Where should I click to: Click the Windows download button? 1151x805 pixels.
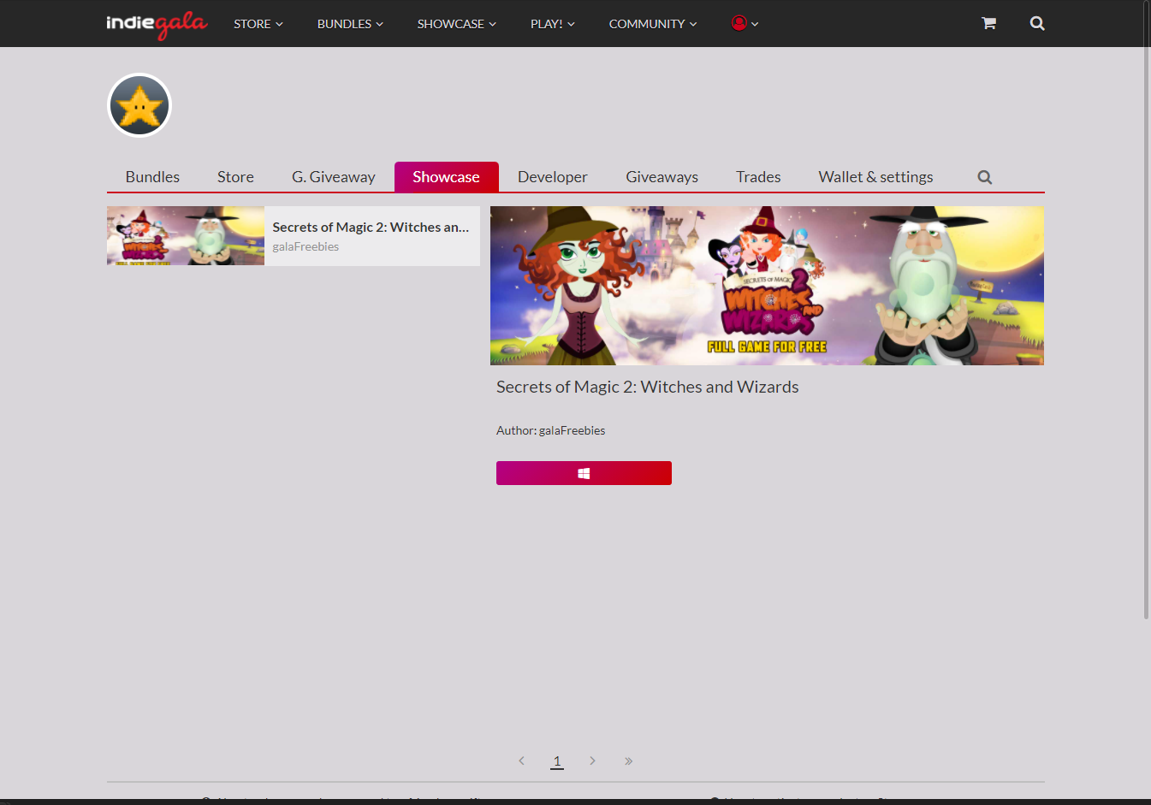[x=584, y=473]
